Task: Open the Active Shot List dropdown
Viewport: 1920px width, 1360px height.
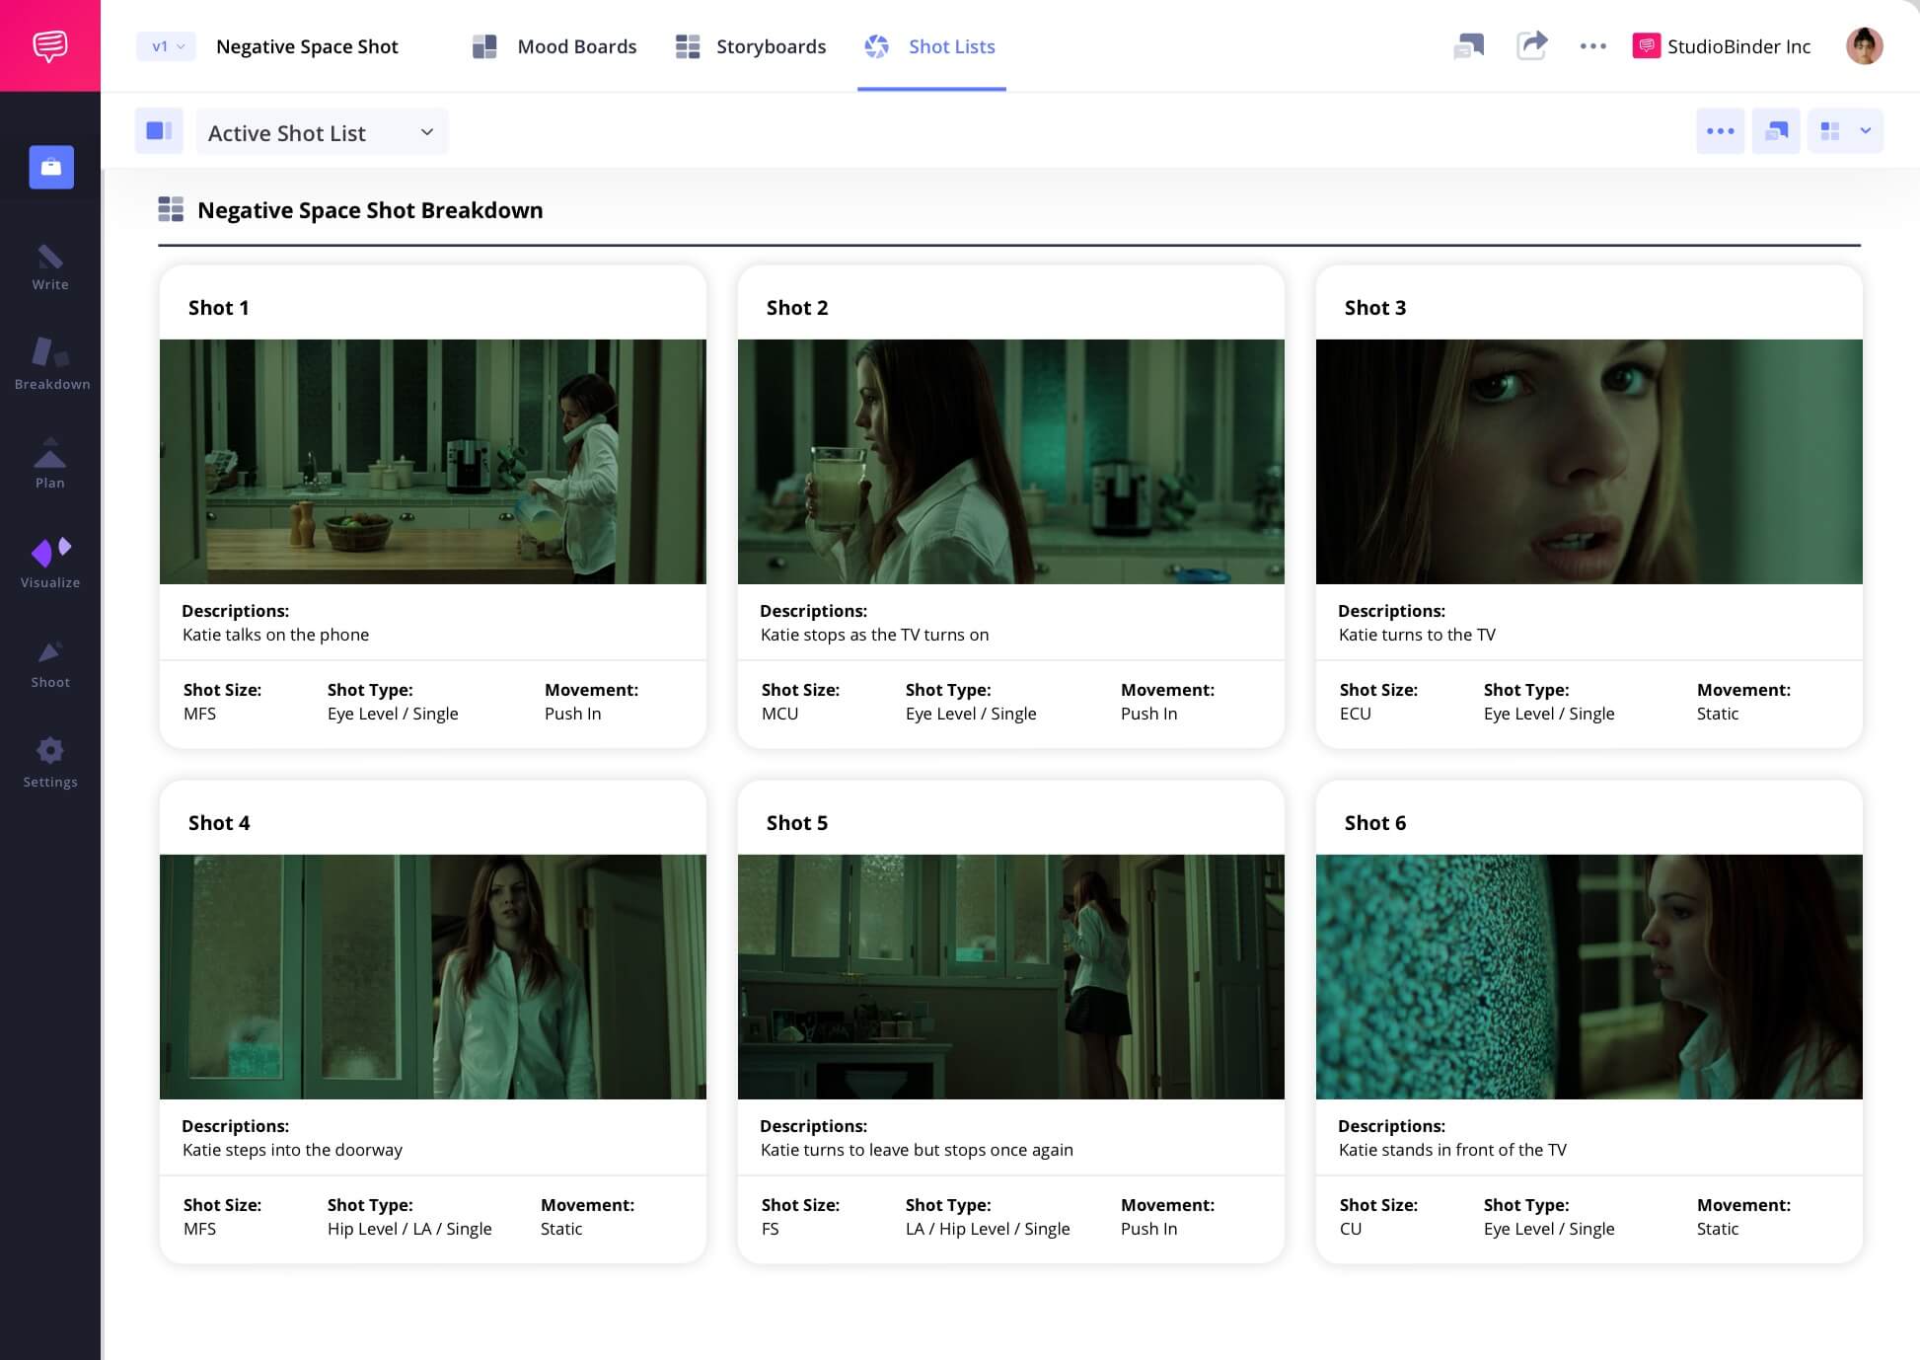Action: (323, 131)
